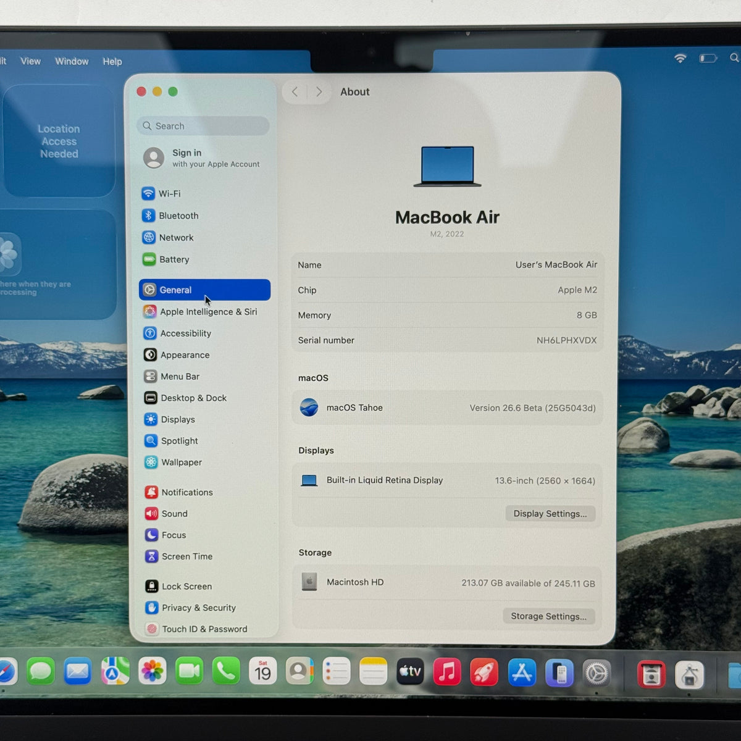Click the MacBook Air image in About
Viewport: 741px width, 741px height.
[448, 166]
